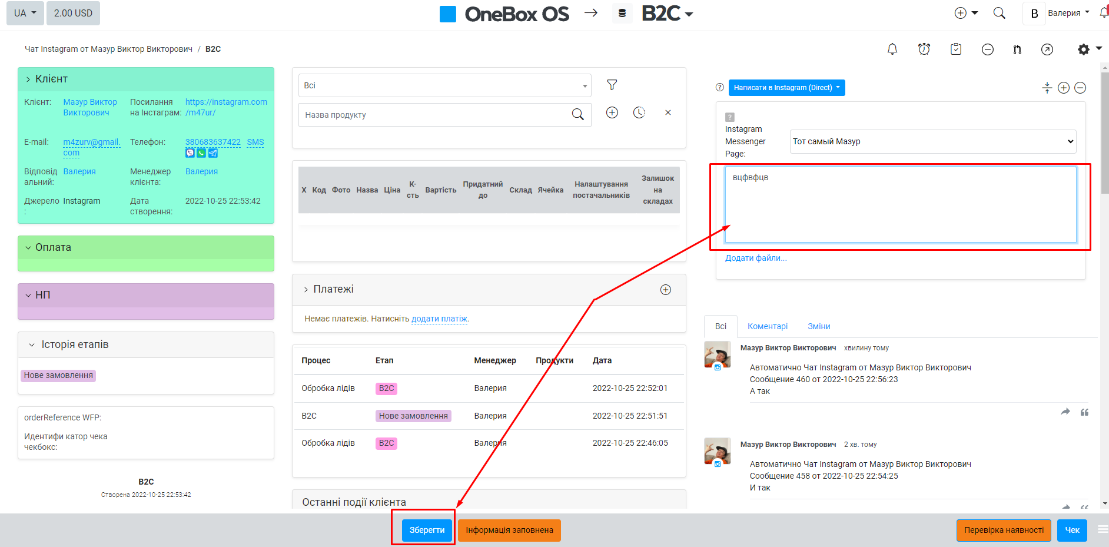This screenshot has width=1109, height=547.
Task: Switch to the Зміни tab
Action: click(x=819, y=326)
